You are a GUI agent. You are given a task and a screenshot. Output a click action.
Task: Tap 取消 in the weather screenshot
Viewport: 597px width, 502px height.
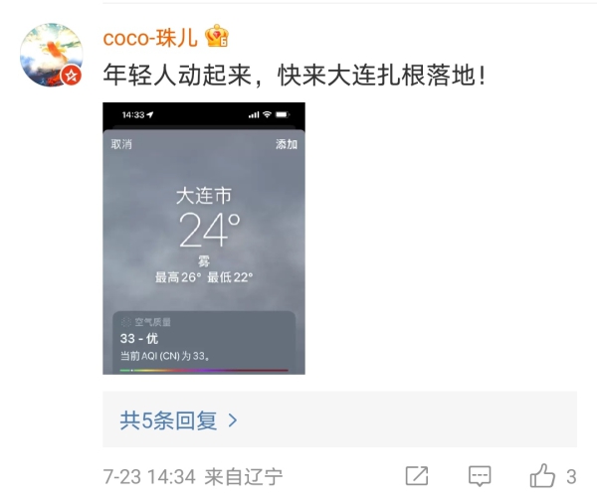click(121, 144)
